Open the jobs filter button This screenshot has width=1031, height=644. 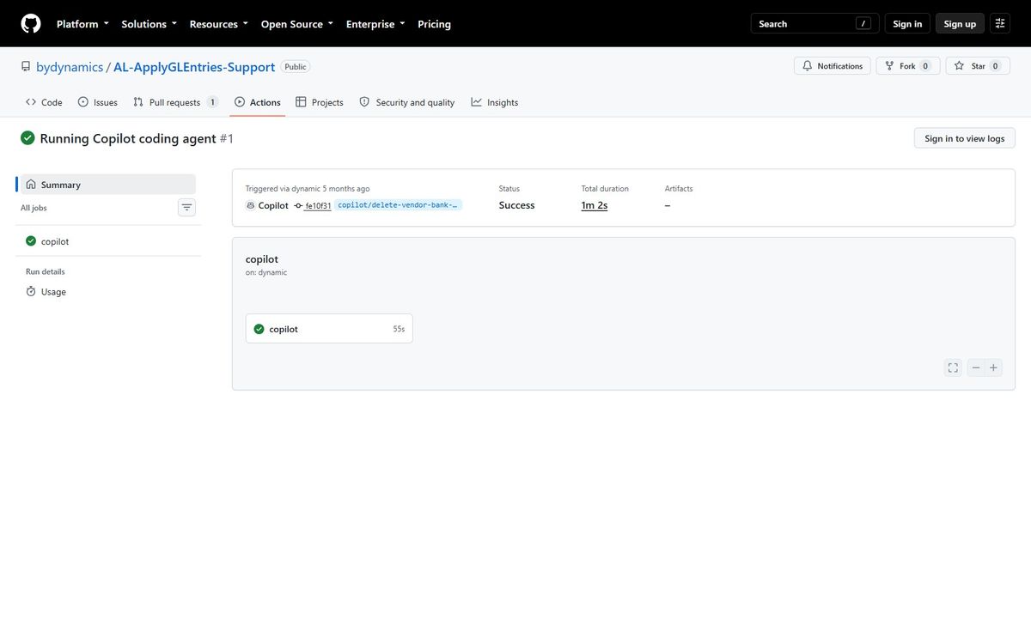[186, 207]
